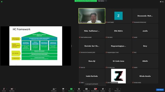Click the muted mic icon on Nida Fadillatusa'adah

80,37
